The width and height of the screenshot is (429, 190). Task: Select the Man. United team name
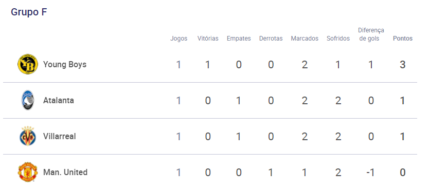(65, 172)
